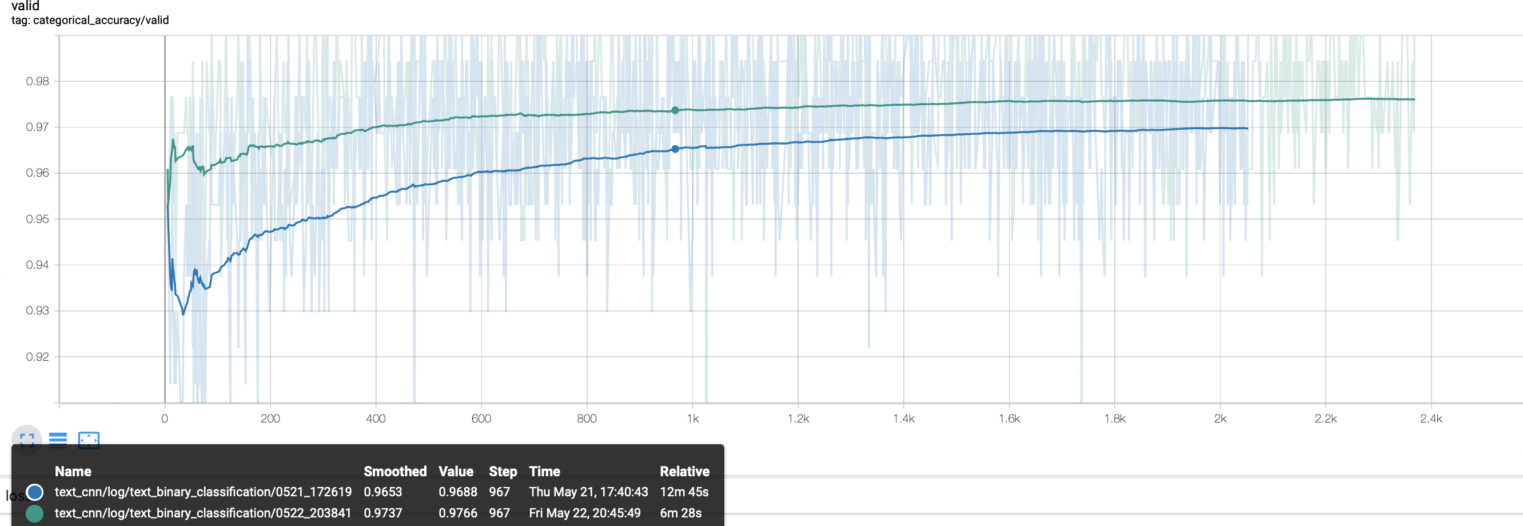Click the 0.98 y-axis label
Image resolution: width=1523 pixels, height=526 pixels.
[x=37, y=81]
